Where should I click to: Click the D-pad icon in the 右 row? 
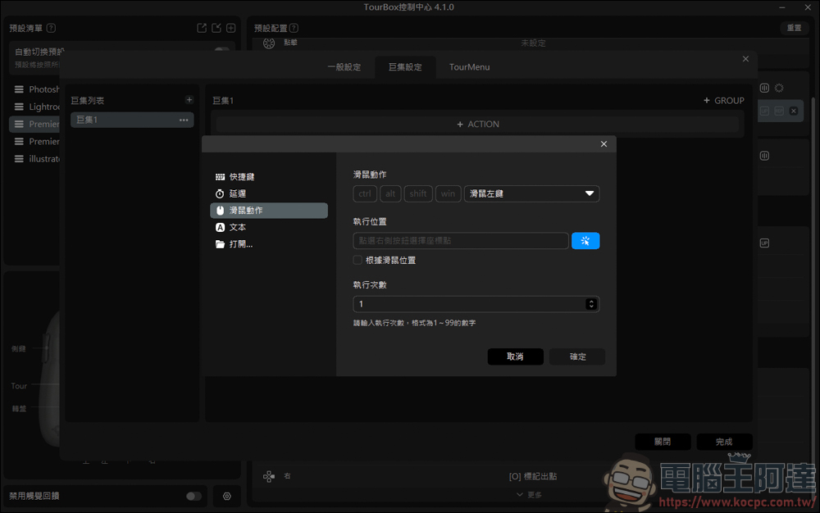coord(269,476)
